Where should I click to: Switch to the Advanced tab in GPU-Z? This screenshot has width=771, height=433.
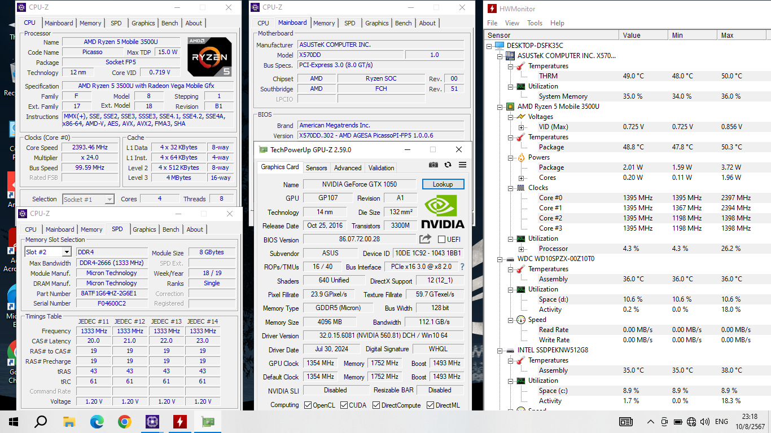coord(348,168)
